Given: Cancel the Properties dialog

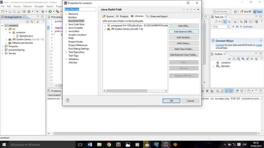Looking at the screenshot, I should click(190, 101).
